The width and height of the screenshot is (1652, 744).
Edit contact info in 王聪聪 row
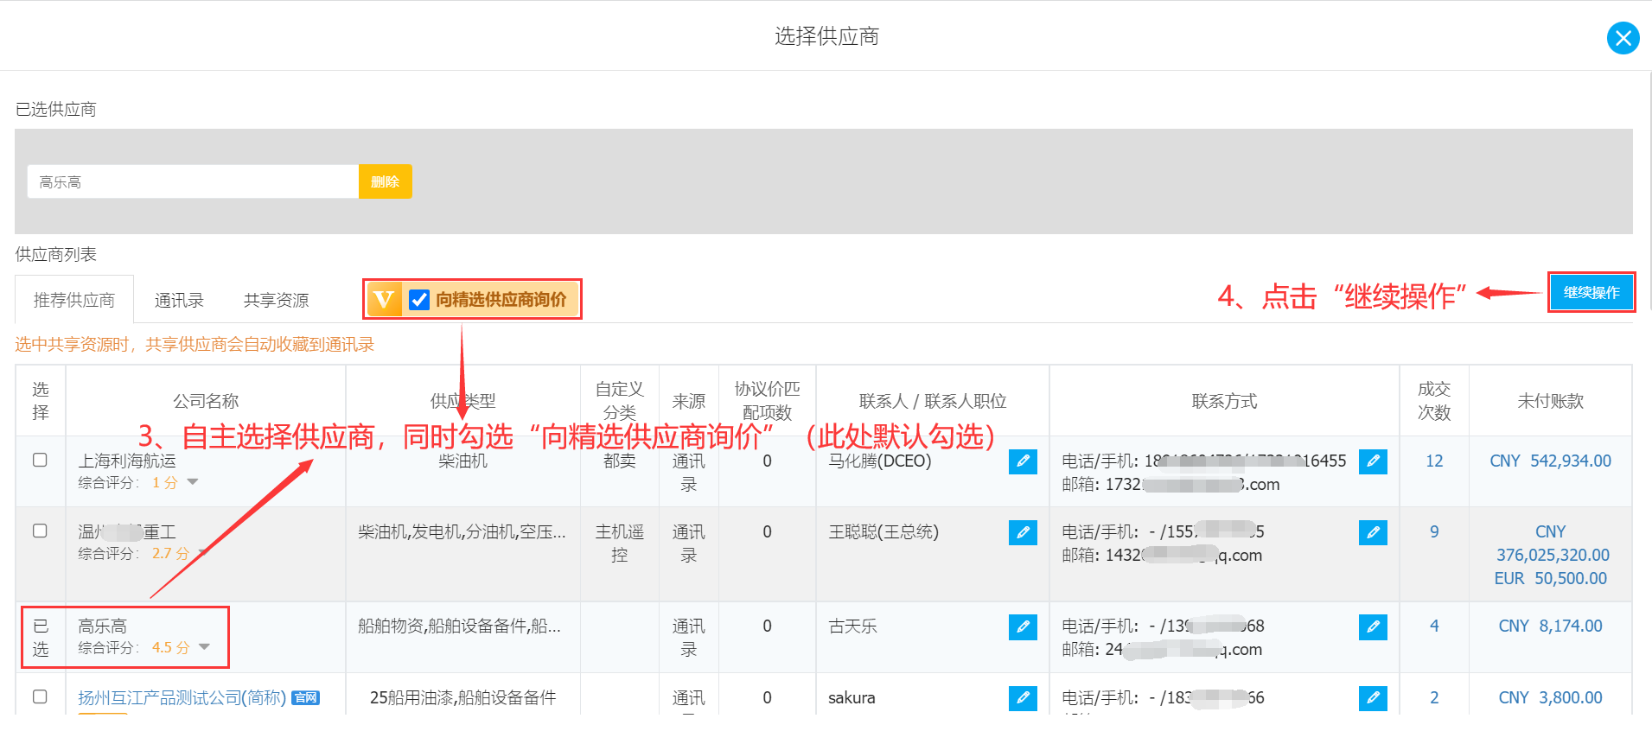[x=1373, y=532]
